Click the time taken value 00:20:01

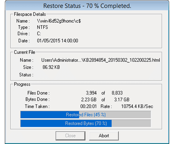point(88,106)
